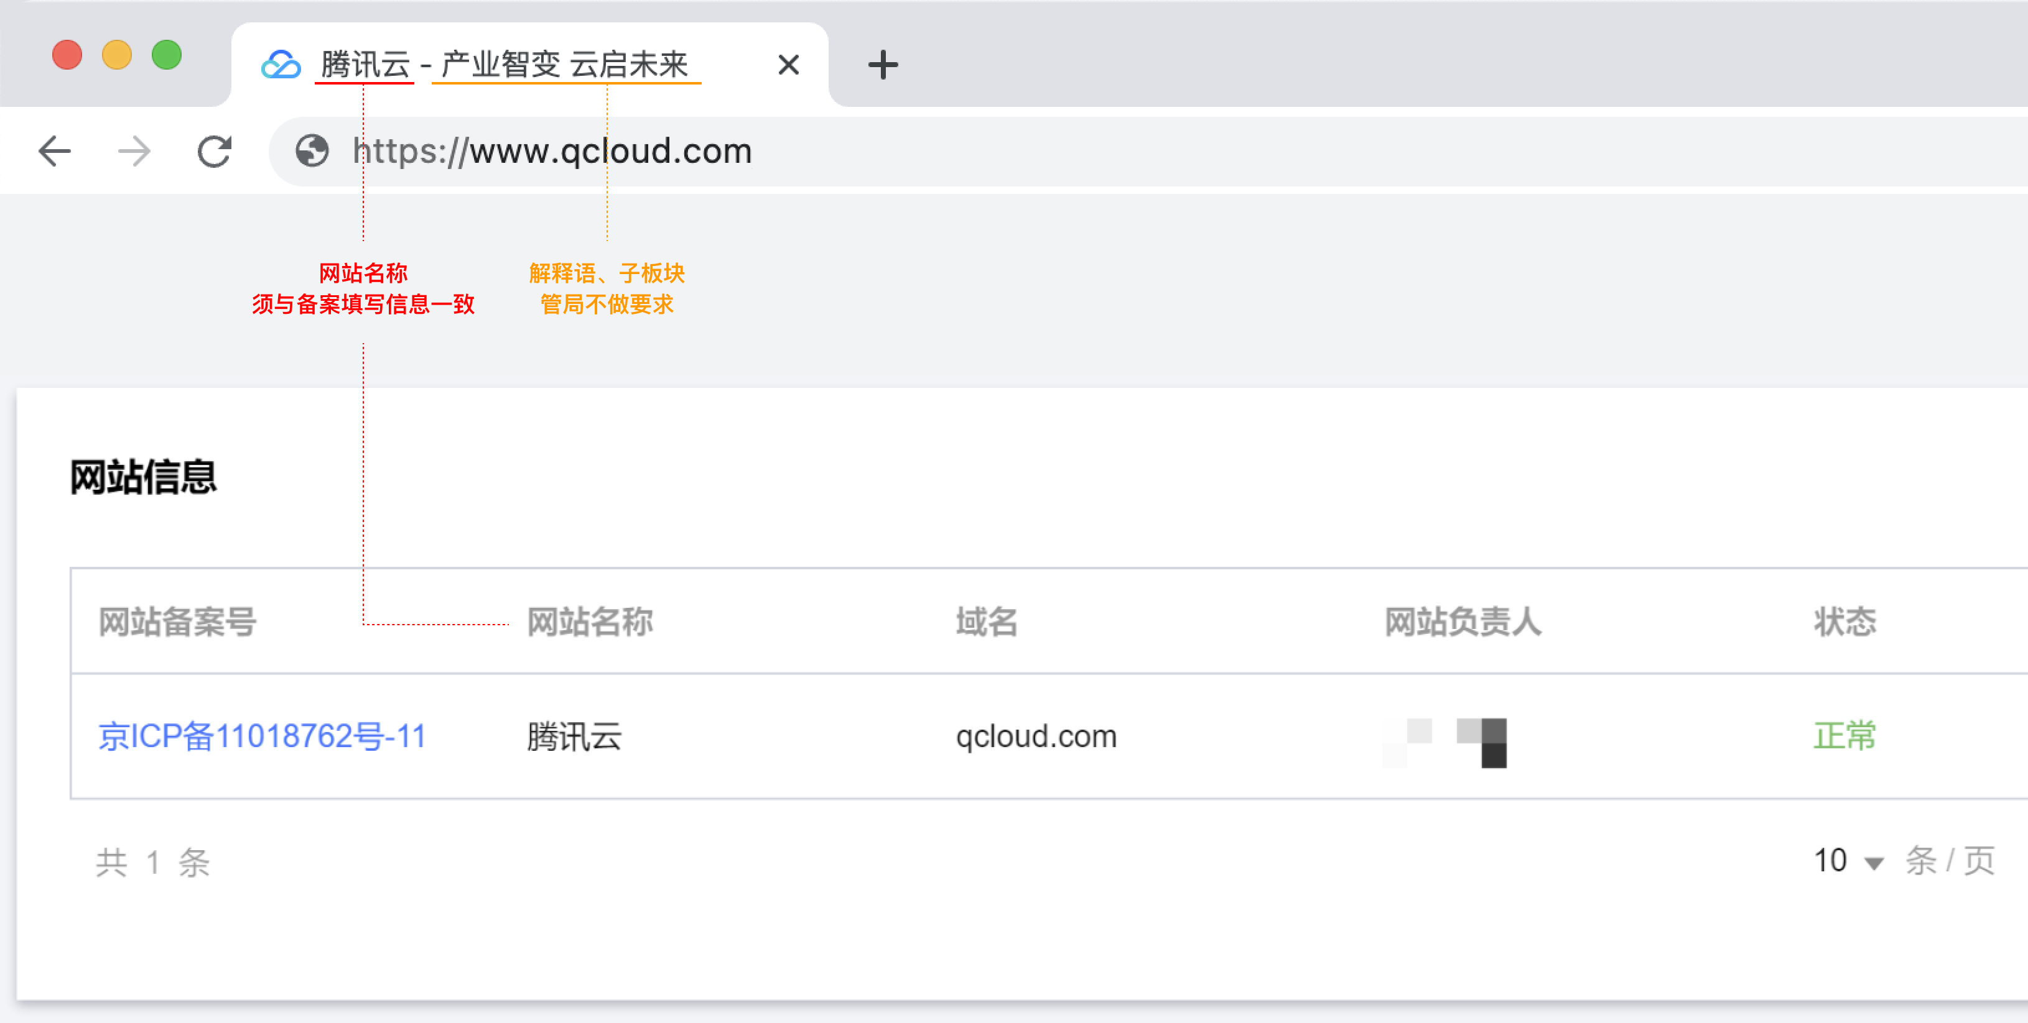Click the 域名 column header
This screenshot has width=2028, height=1023.
987,622
